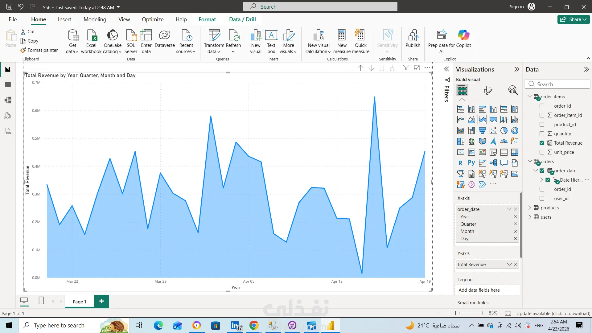
Task: Remove Quarter from the X-axis
Action: pos(516,224)
